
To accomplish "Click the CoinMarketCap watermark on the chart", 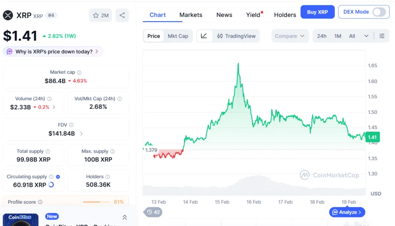I will pyautogui.click(x=330, y=175).
